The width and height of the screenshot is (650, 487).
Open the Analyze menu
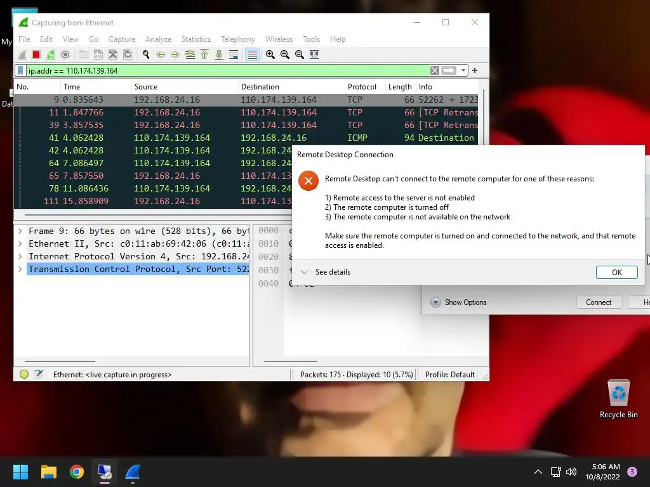pyautogui.click(x=158, y=39)
